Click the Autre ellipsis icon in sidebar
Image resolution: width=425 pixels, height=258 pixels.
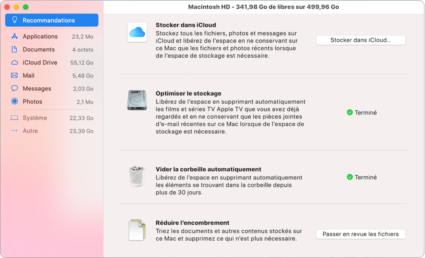point(14,131)
